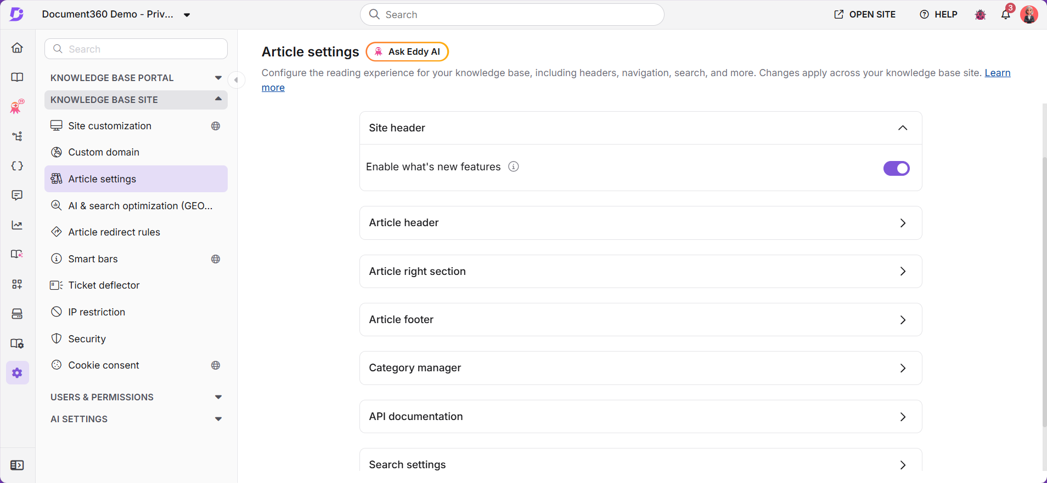Open Smart bars in sidebar

136,259
